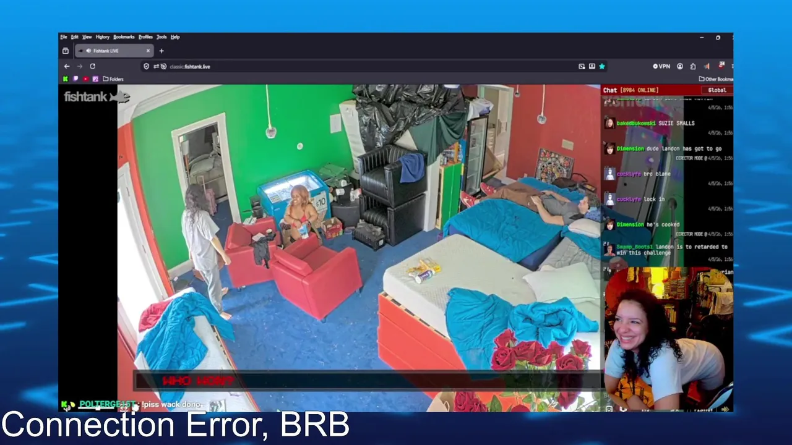Open picture-in-picture icon in address bar

582,66
